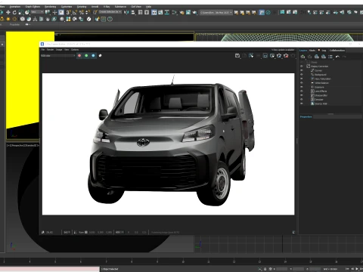Select the Select and Scale tool
Viewport: 363px width, 272px height.
pos(20,12)
